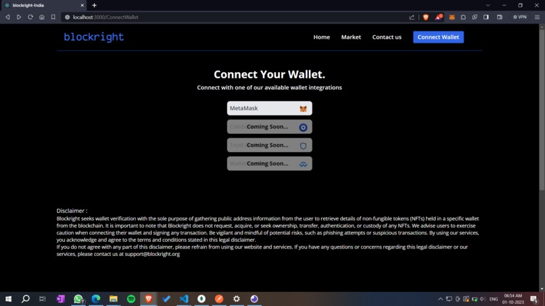Open a new browser tab
Viewport: 545px width, 306px height.
94,5
